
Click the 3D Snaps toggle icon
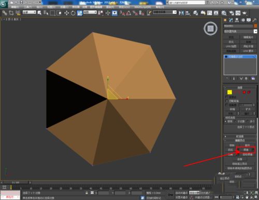122,13
